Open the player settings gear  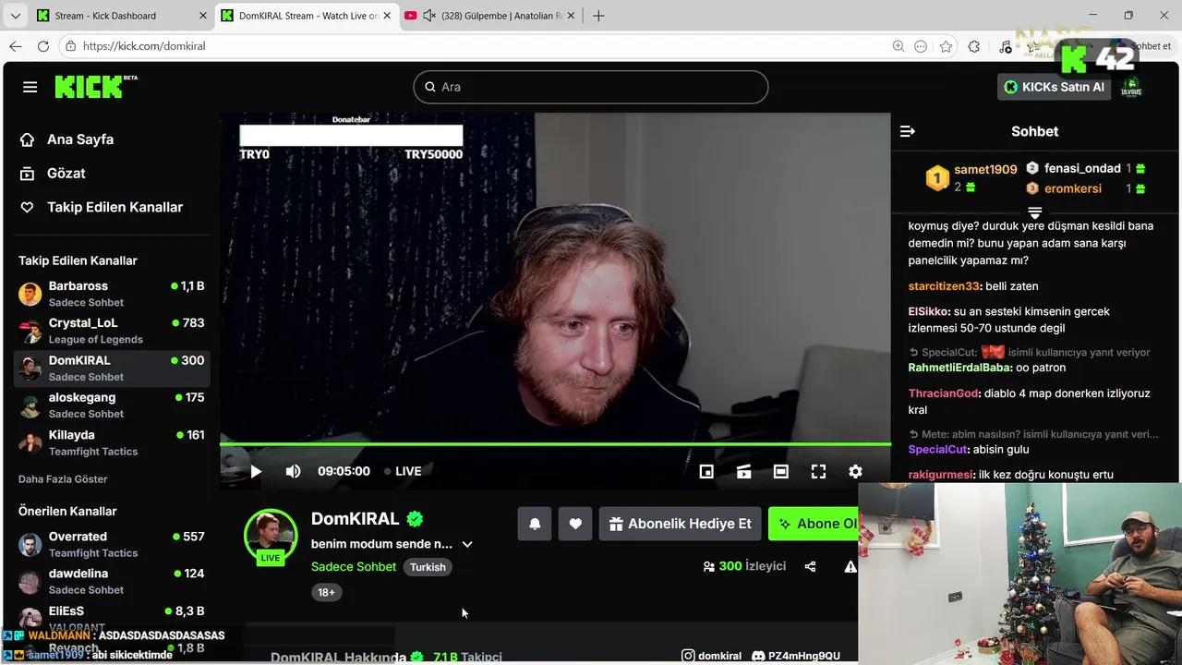coord(855,471)
